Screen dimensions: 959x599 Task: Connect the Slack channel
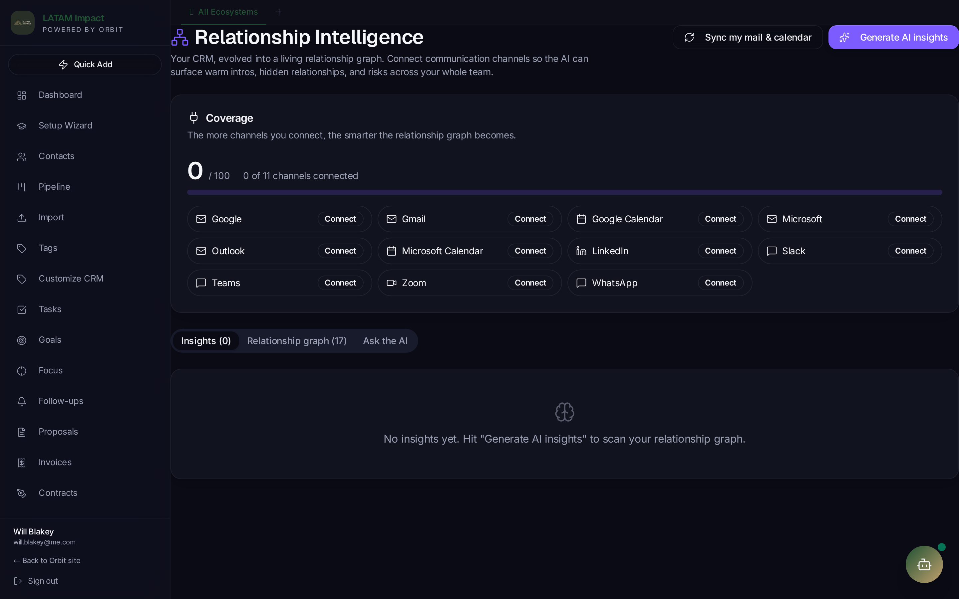[910, 251]
